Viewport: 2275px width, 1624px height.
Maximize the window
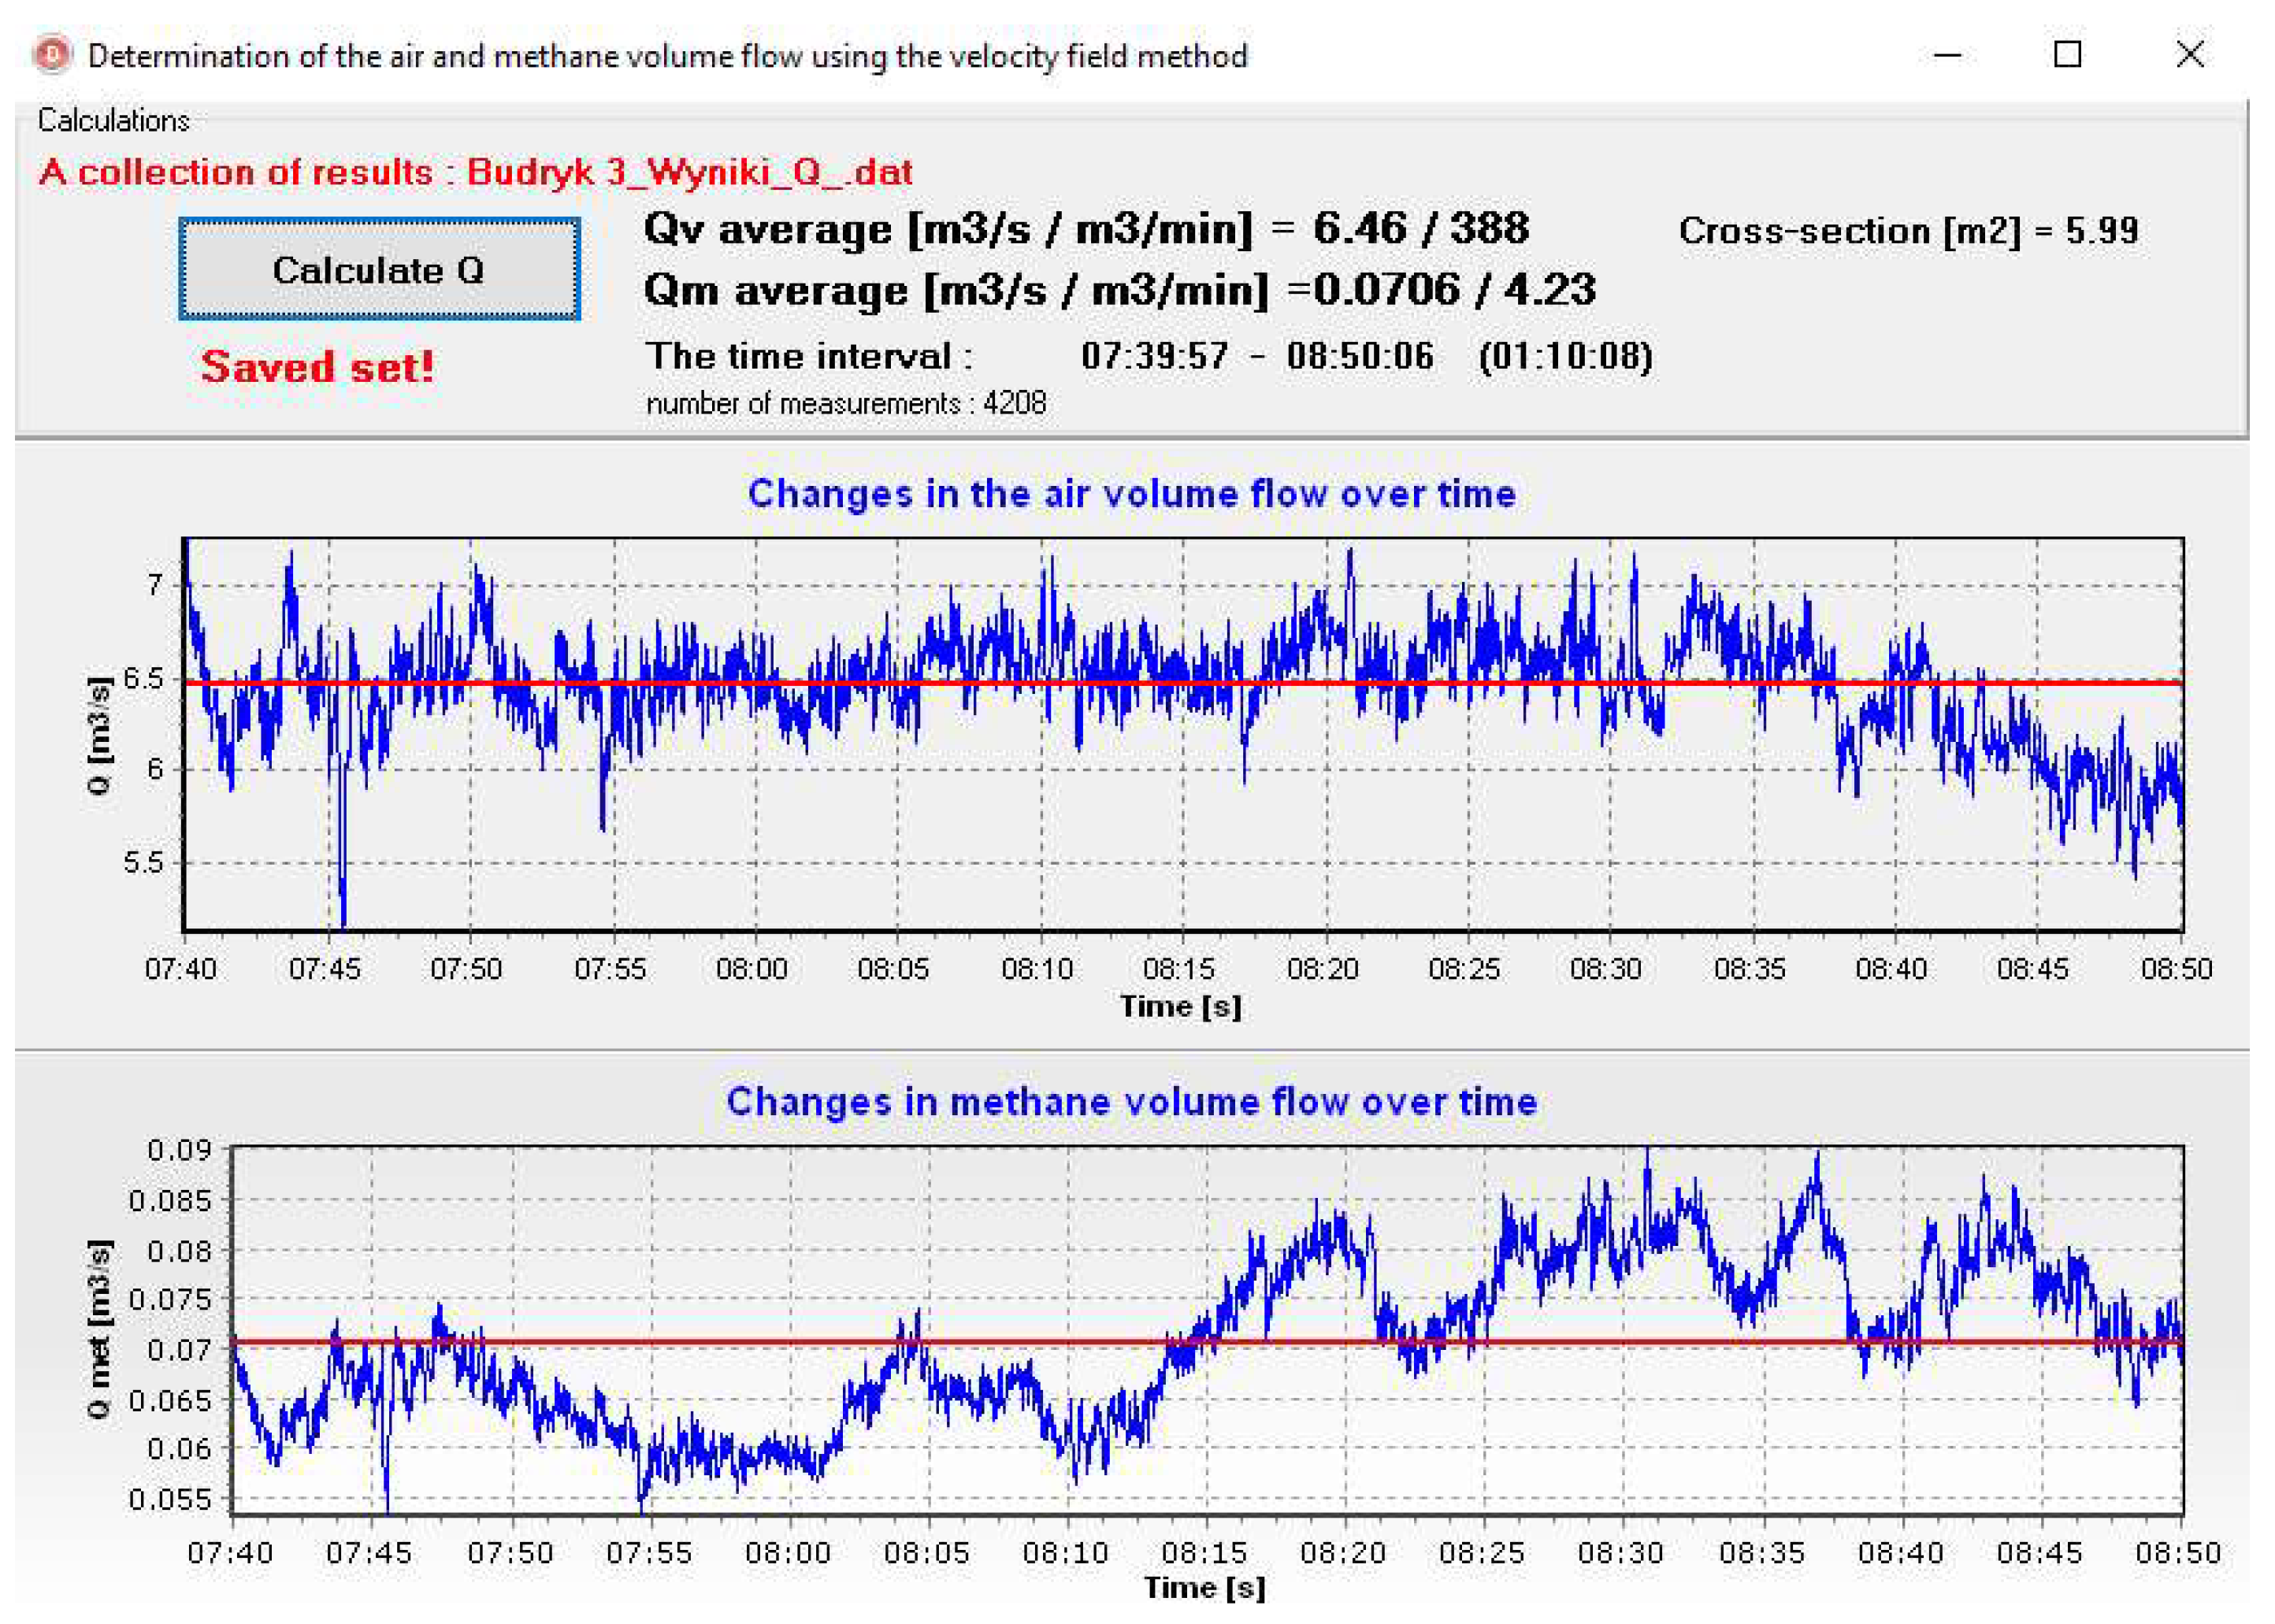[2067, 54]
